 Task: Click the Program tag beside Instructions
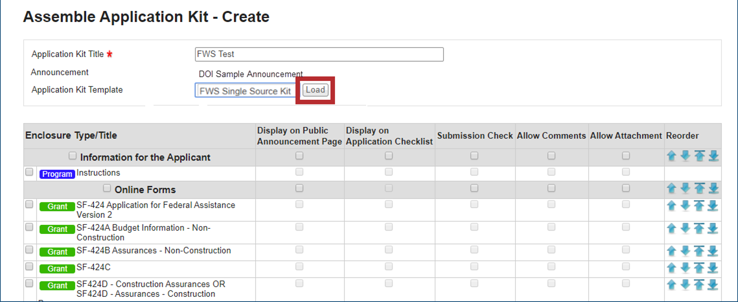click(x=57, y=174)
